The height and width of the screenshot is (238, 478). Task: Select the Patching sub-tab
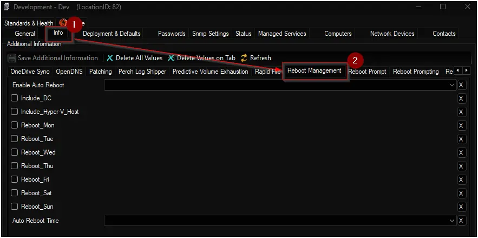(100, 72)
